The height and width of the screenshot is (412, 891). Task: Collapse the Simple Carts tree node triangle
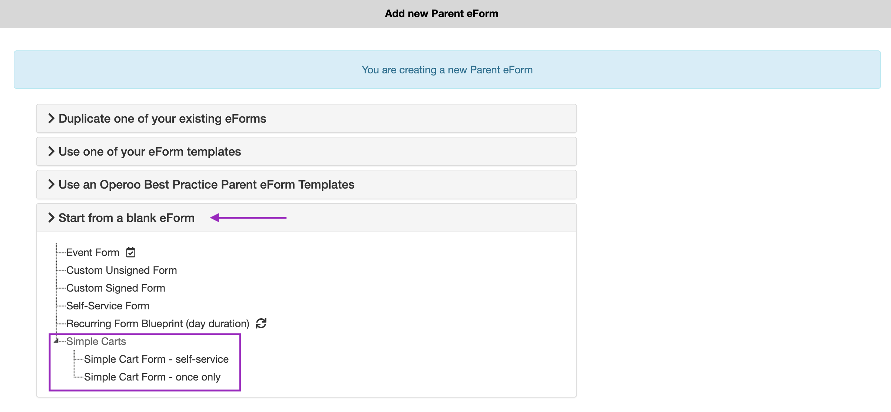(x=56, y=341)
